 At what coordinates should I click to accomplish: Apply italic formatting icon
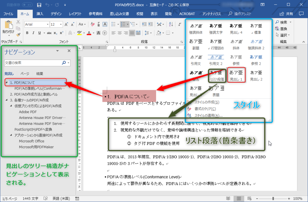33,33
